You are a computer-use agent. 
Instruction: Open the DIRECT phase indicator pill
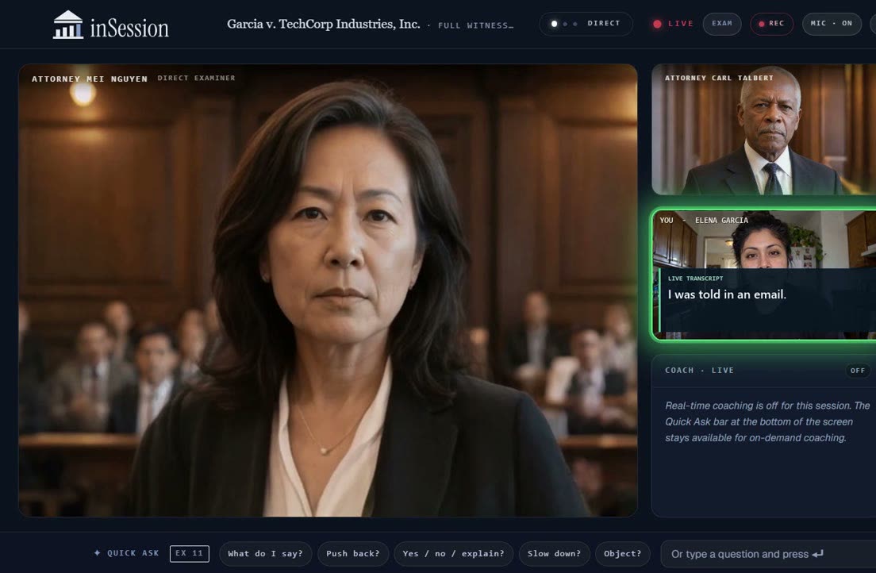(586, 24)
